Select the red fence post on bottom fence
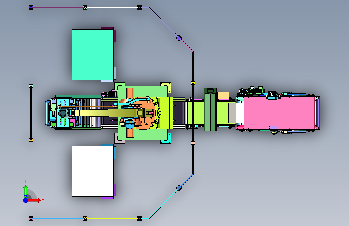The image size is (349, 226). coord(139,219)
